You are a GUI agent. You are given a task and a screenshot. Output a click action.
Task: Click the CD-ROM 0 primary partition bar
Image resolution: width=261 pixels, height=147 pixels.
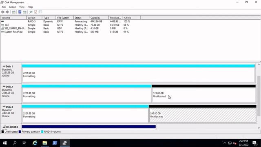(89, 127)
